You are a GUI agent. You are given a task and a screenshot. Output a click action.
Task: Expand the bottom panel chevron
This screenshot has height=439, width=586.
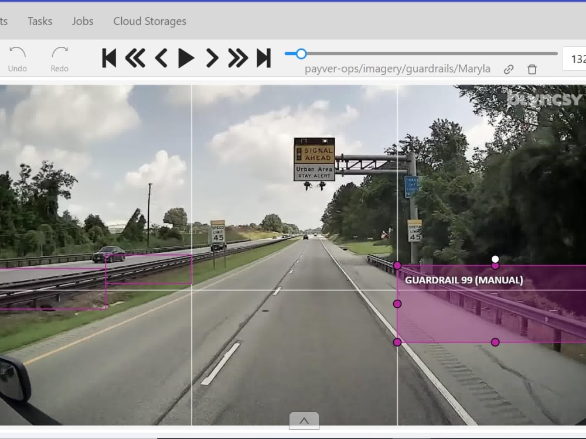pos(304,421)
